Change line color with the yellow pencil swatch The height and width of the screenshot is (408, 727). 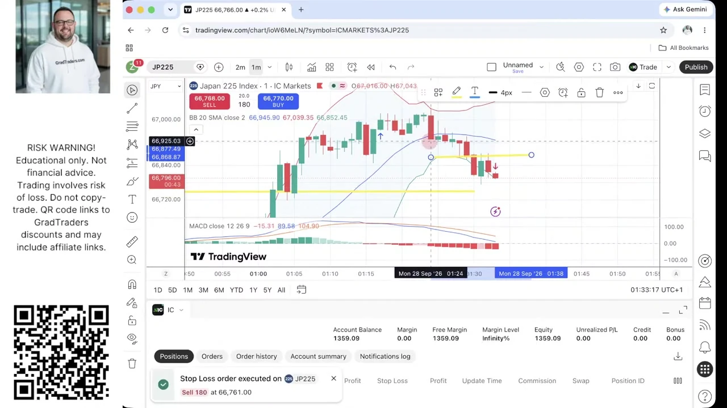tap(456, 92)
